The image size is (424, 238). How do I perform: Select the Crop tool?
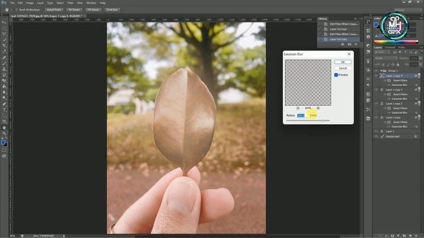(x=4, y=46)
